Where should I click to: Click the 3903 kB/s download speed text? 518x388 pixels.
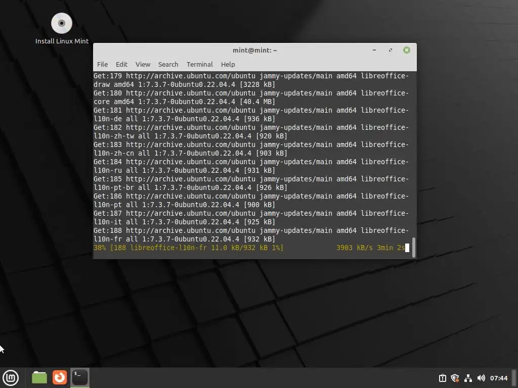click(355, 248)
